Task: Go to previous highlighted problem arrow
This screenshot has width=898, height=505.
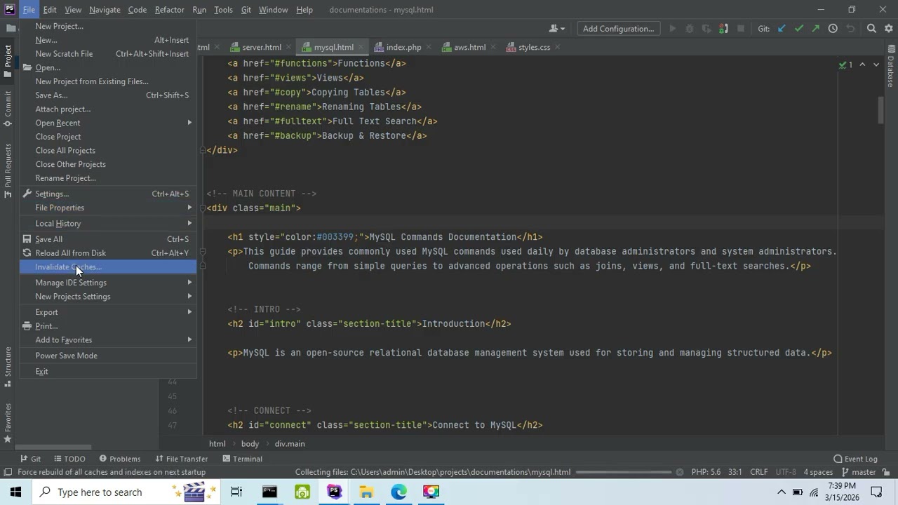Action: click(863, 65)
